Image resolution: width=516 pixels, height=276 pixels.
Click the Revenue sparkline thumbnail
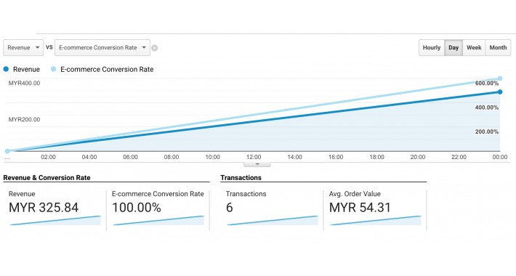[x=55, y=220]
